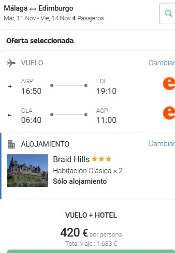
Task: Click the double-arrow between Málaga and Edimburgo
Action: (33, 9)
